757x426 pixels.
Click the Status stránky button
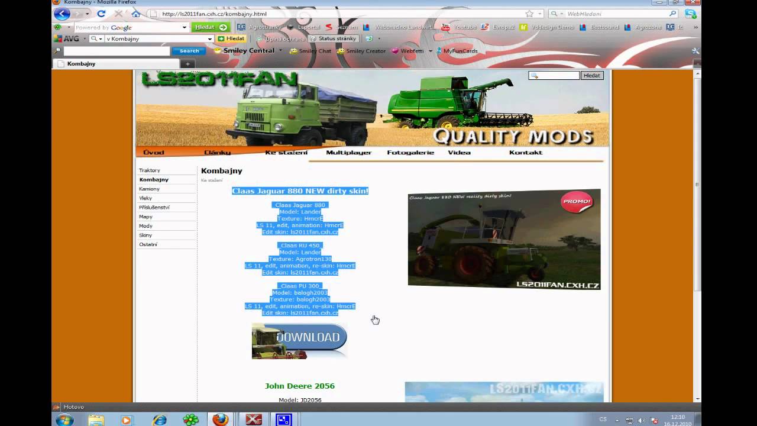point(333,38)
